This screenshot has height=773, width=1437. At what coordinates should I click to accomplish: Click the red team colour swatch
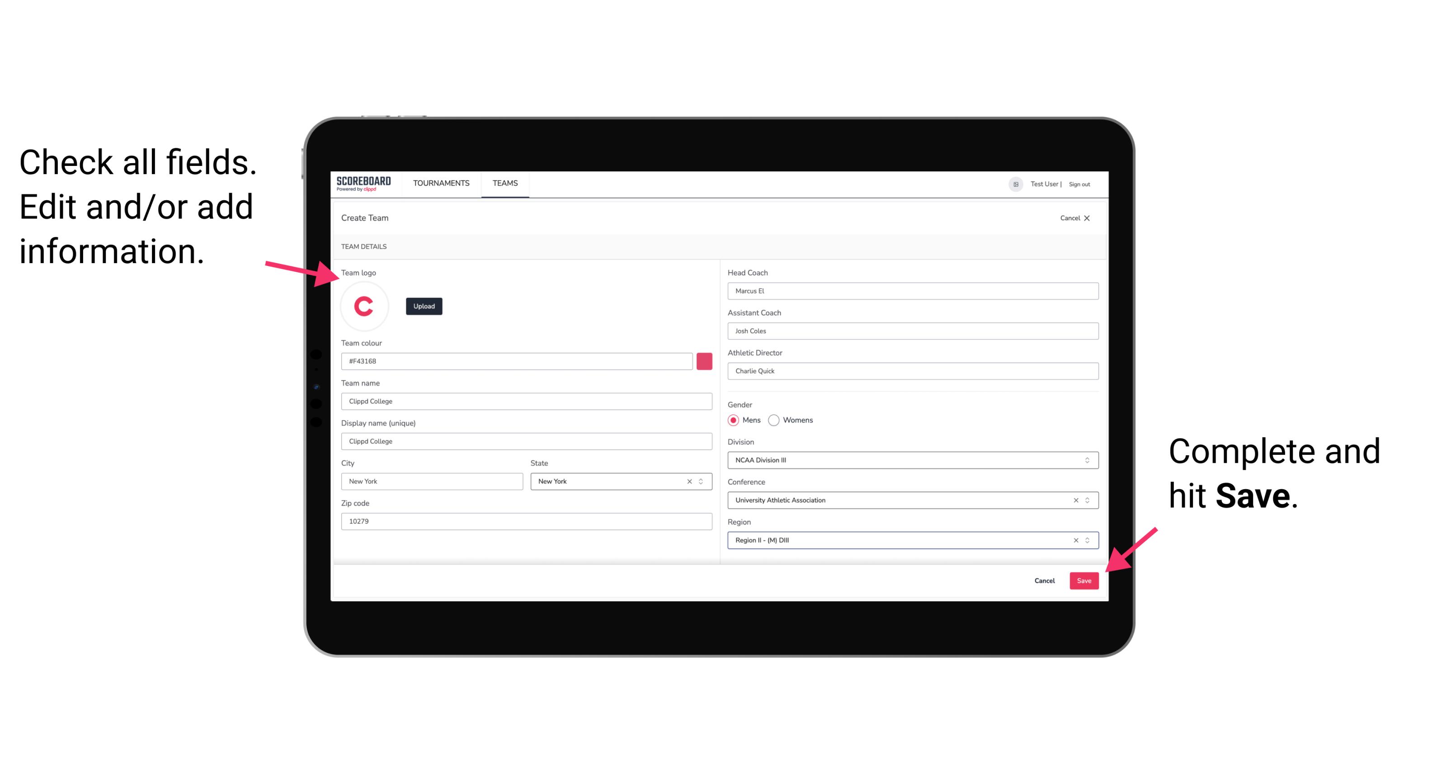coord(704,361)
